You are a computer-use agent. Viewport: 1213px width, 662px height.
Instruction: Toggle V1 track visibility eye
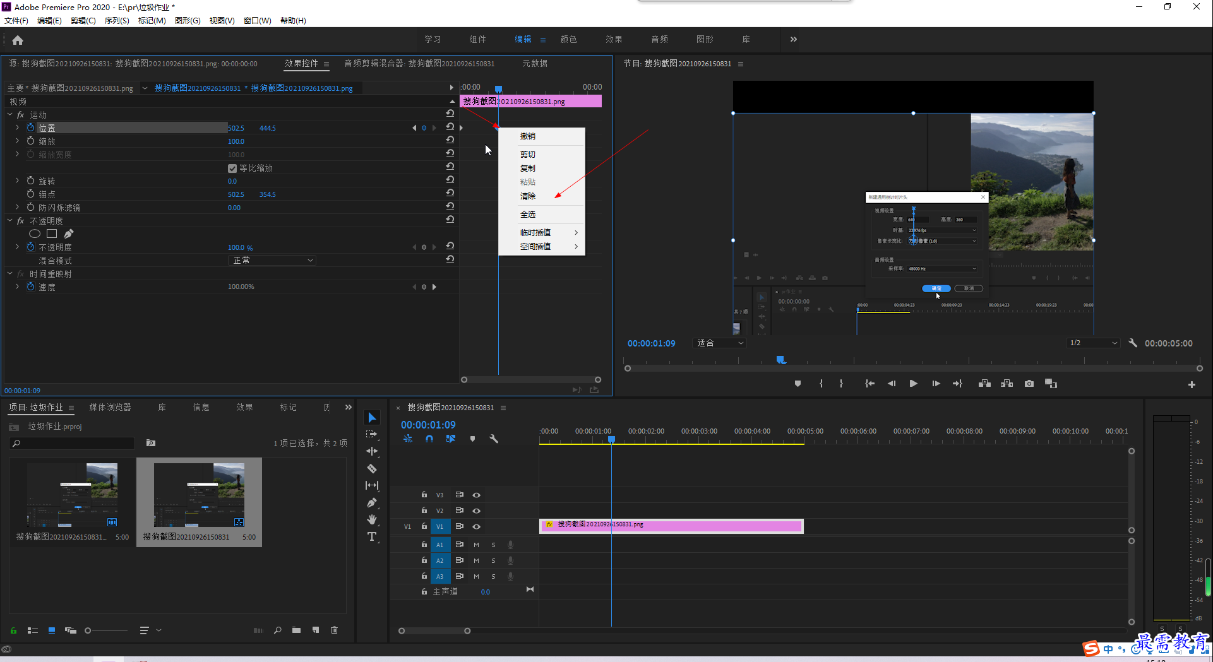pyautogui.click(x=477, y=526)
